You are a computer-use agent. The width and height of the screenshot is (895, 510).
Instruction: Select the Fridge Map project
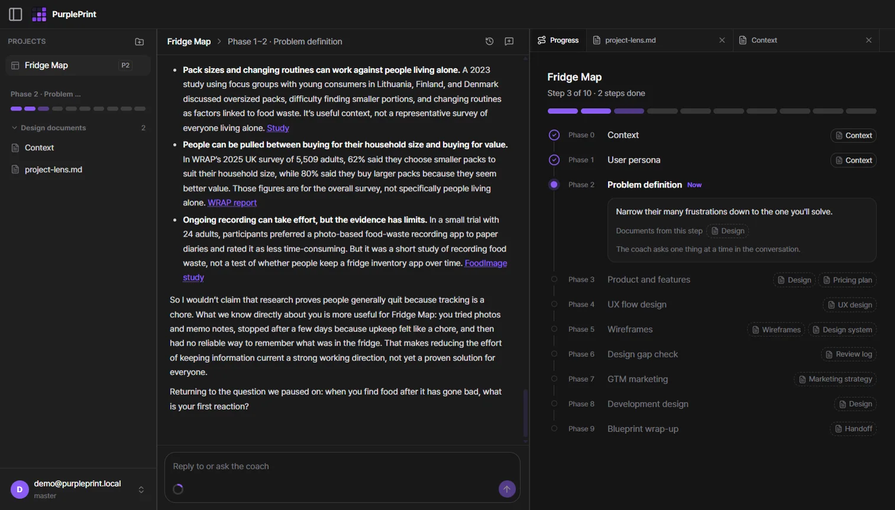(78, 65)
